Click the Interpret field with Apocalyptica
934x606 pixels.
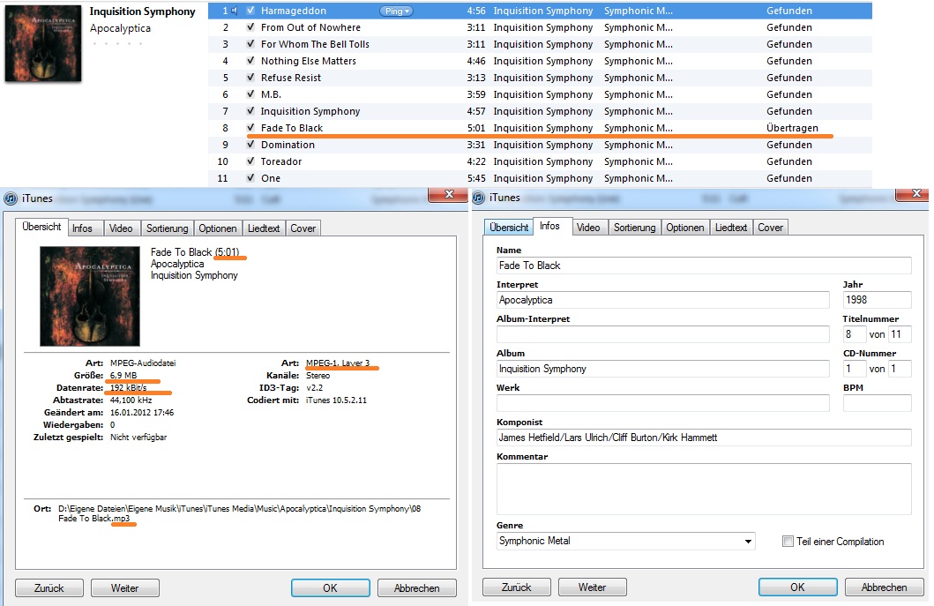click(663, 300)
